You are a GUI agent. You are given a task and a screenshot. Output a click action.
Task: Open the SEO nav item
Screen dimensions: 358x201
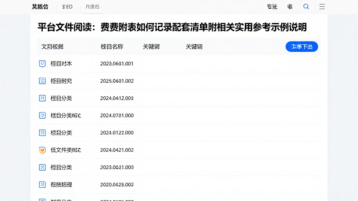pos(67,7)
